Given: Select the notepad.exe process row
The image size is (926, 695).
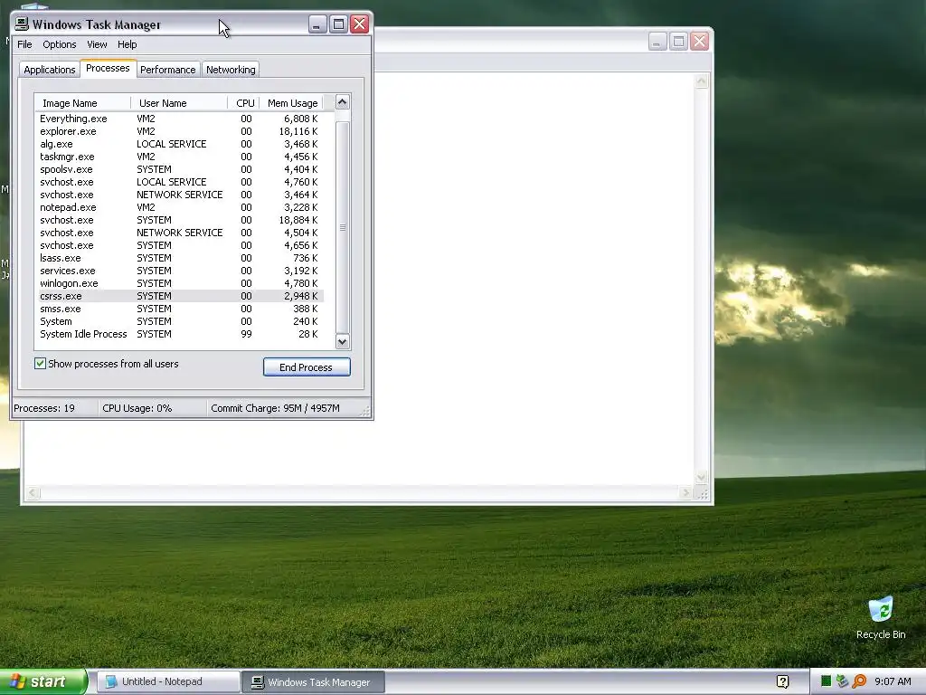Looking at the screenshot, I should click(180, 207).
